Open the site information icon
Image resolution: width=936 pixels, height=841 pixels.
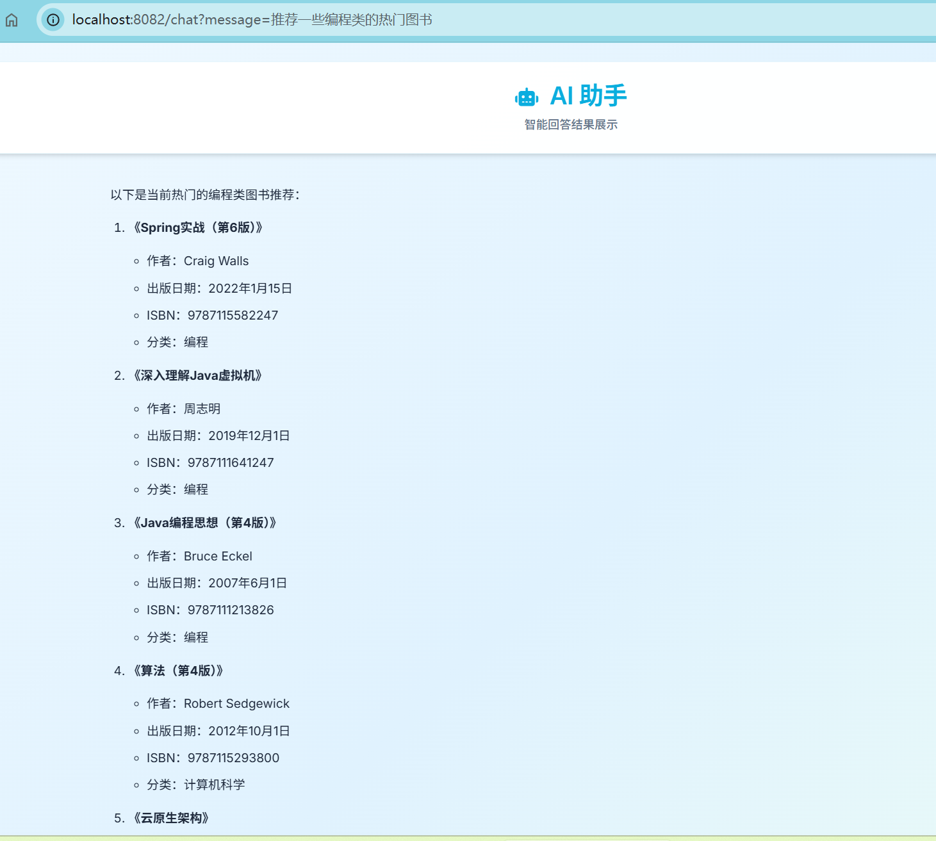pos(53,20)
